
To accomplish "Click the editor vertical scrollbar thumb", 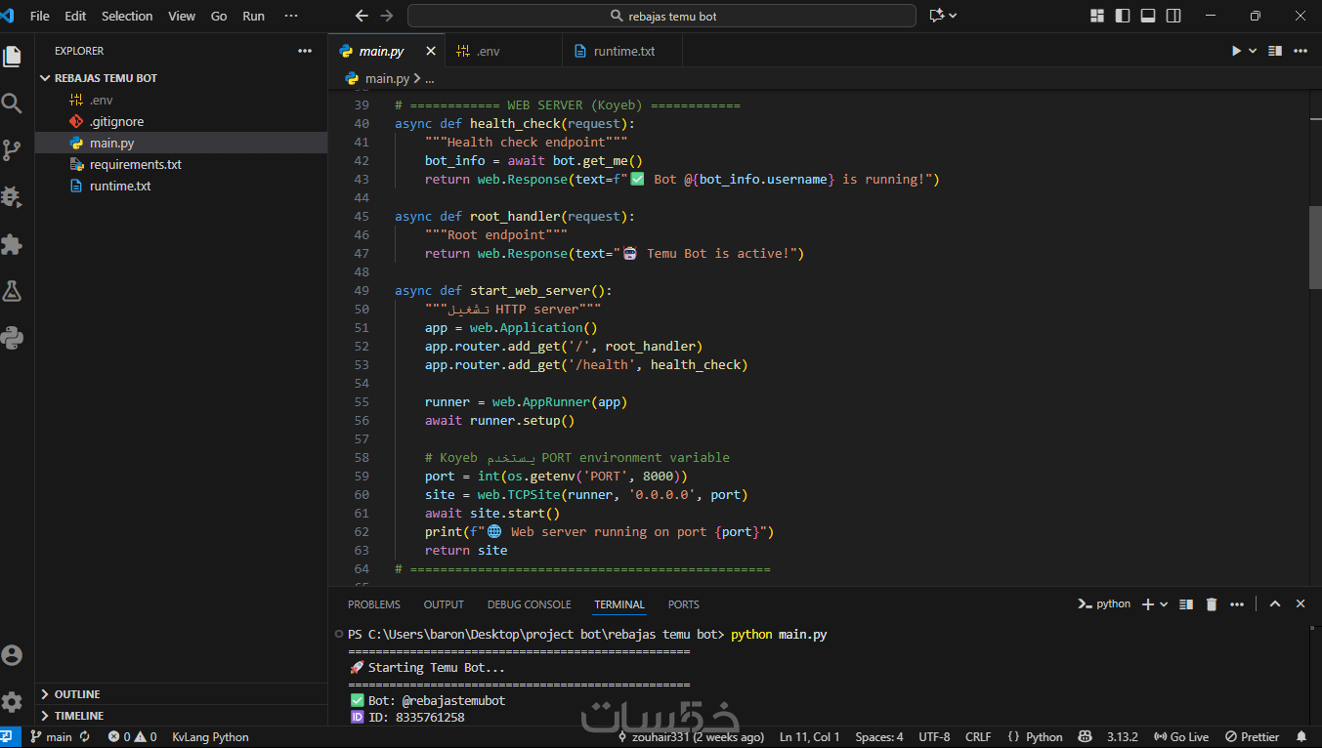I will click(1314, 247).
